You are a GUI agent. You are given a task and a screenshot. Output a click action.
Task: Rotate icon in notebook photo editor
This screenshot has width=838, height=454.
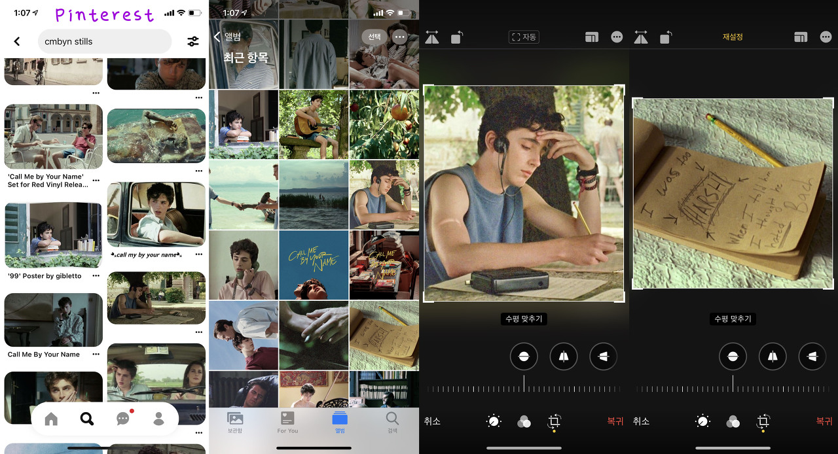(x=666, y=37)
